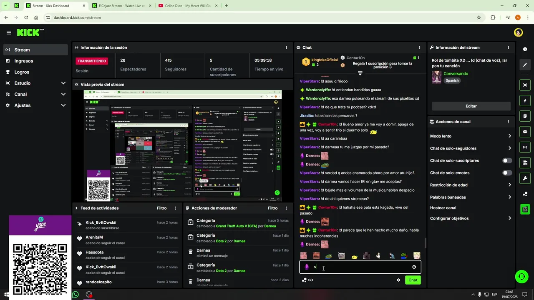Open the Windows notification center
534x300 pixels.
(526, 295)
